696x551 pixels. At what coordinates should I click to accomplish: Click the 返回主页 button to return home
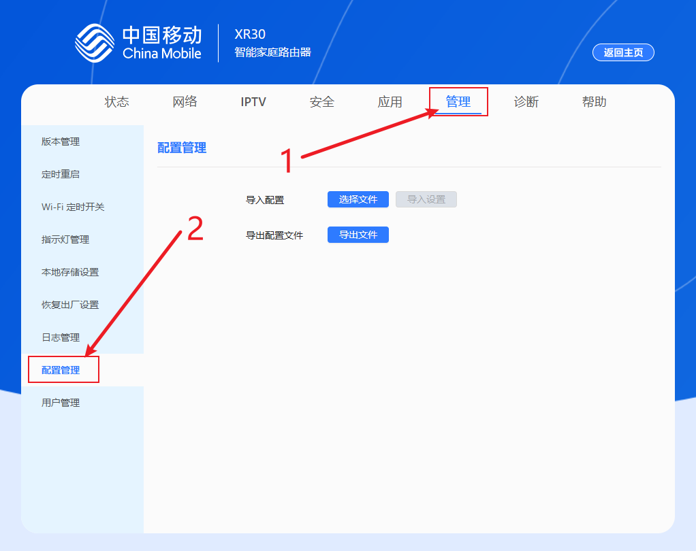tap(622, 52)
